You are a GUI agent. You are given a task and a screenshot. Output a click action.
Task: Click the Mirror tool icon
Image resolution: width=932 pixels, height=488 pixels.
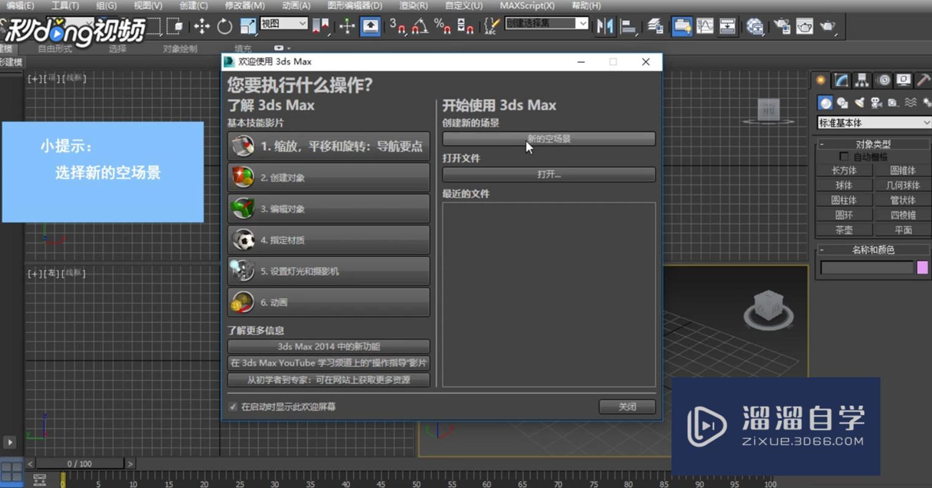(x=605, y=26)
